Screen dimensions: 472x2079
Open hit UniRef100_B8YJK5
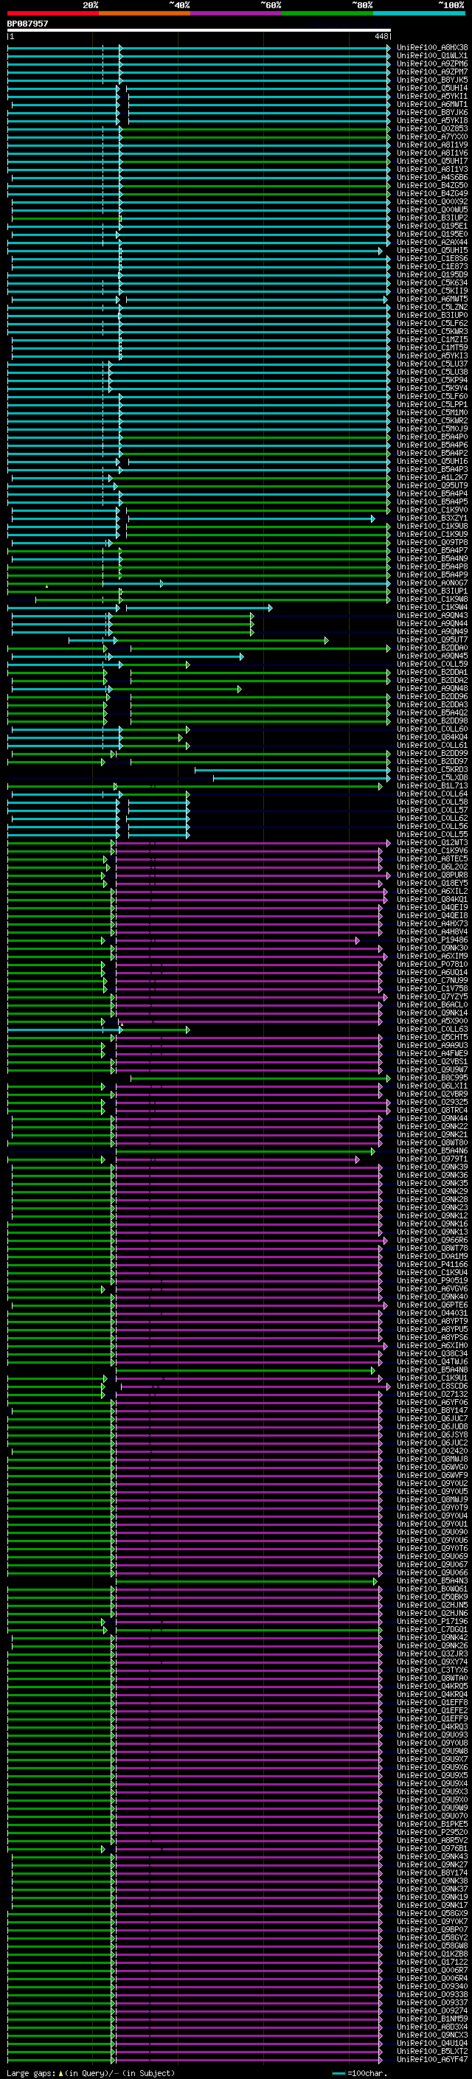[x=432, y=80]
